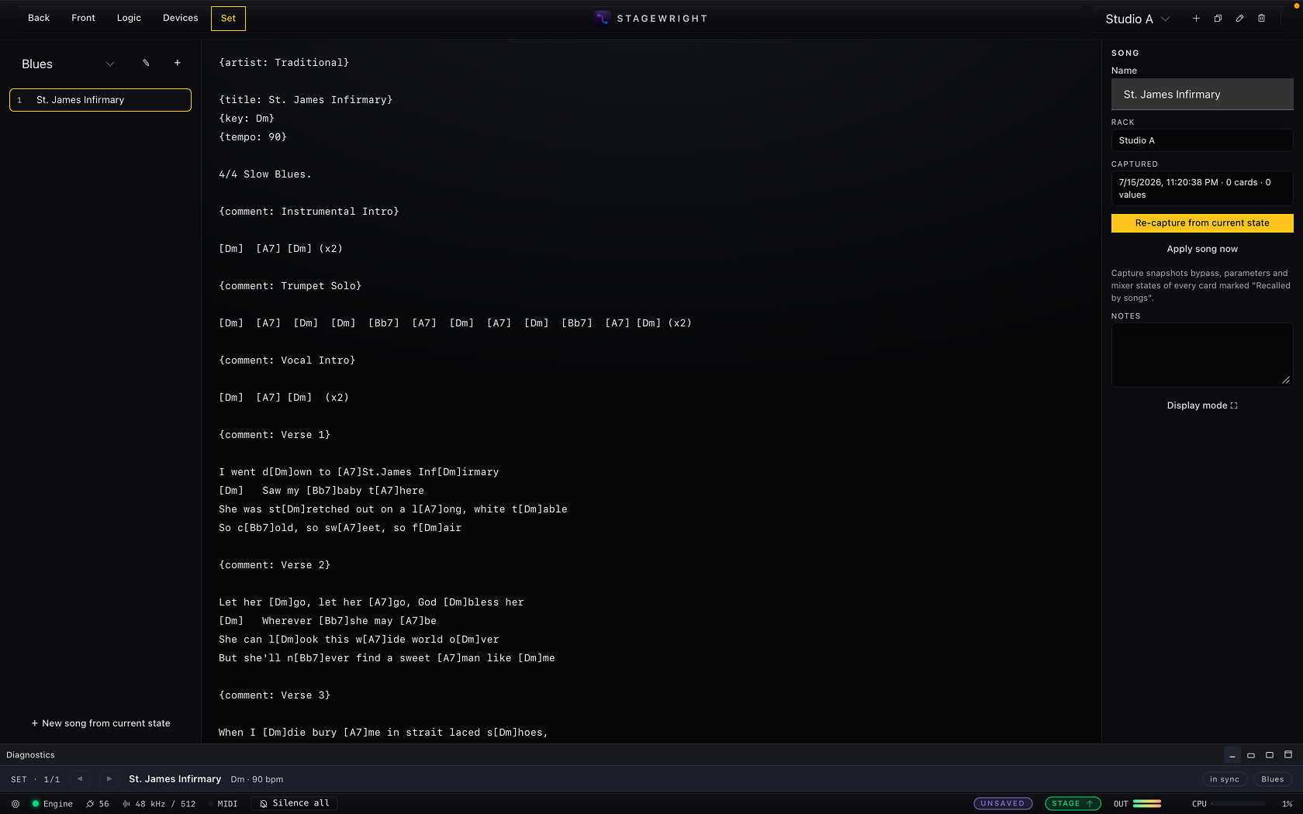Click into the Notes text area
The image size is (1303, 814).
[x=1202, y=355]
